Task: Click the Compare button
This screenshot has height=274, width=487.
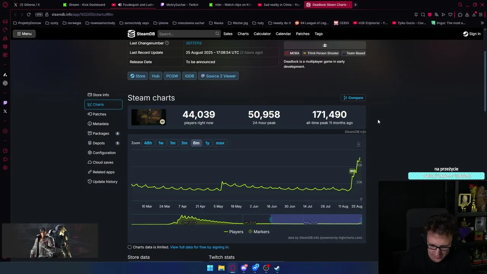Action: tap(353, 98)
